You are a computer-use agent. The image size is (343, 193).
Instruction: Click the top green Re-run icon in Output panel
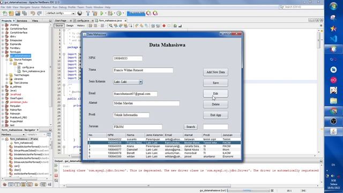(56, 166)
